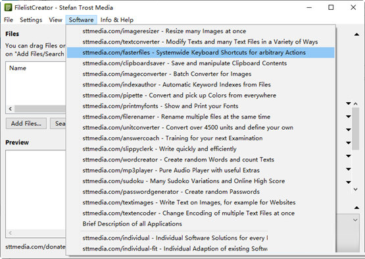This screenshot has height=259, width=365.
Task: Click the preview pane left scroll arrow
Action: (11, 233)
